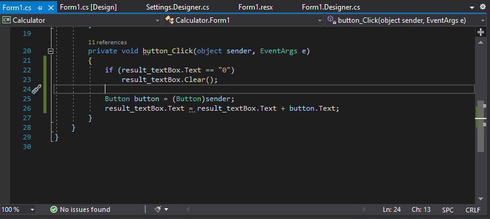Click the (Button)sender cast on line 25

[x=201, y=99]
